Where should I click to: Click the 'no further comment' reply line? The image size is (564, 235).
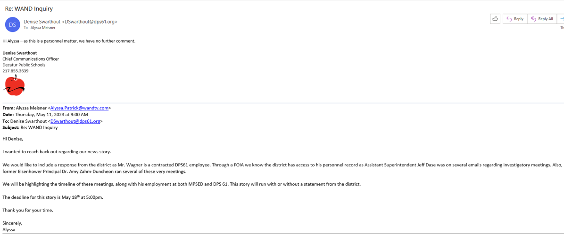pyautogui.click(x=69, y=41)
